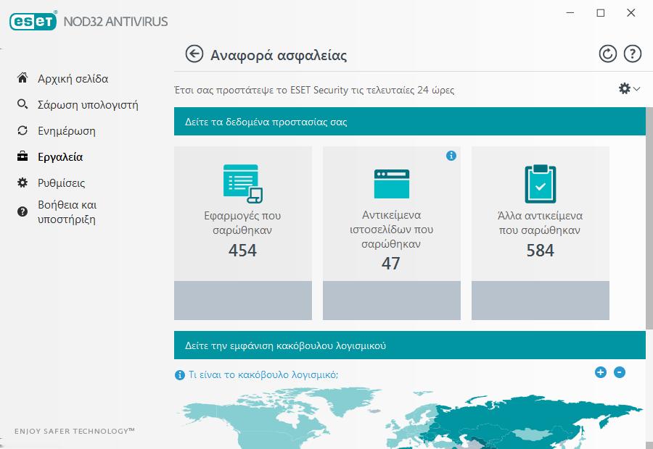Click the toolbox icon
This screenshot has width=653, height=449.
point(22,156)
